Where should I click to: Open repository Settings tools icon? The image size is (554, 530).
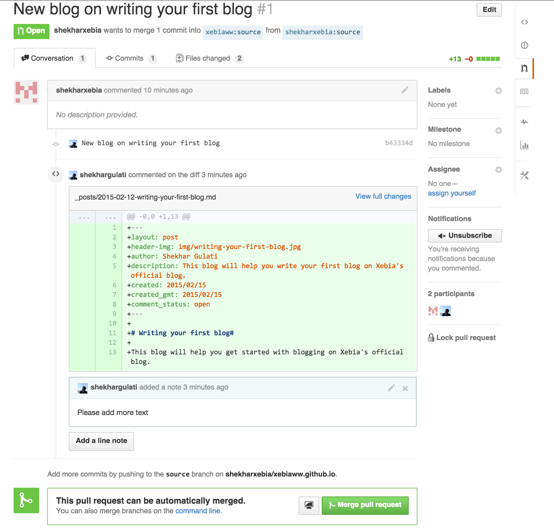tap(524, 175)
